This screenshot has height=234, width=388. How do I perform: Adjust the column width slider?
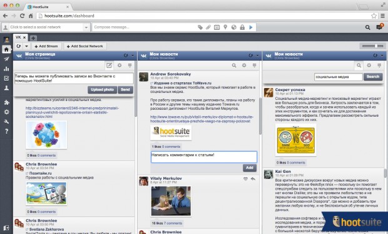pyautogui.click(x=372, y=46)
